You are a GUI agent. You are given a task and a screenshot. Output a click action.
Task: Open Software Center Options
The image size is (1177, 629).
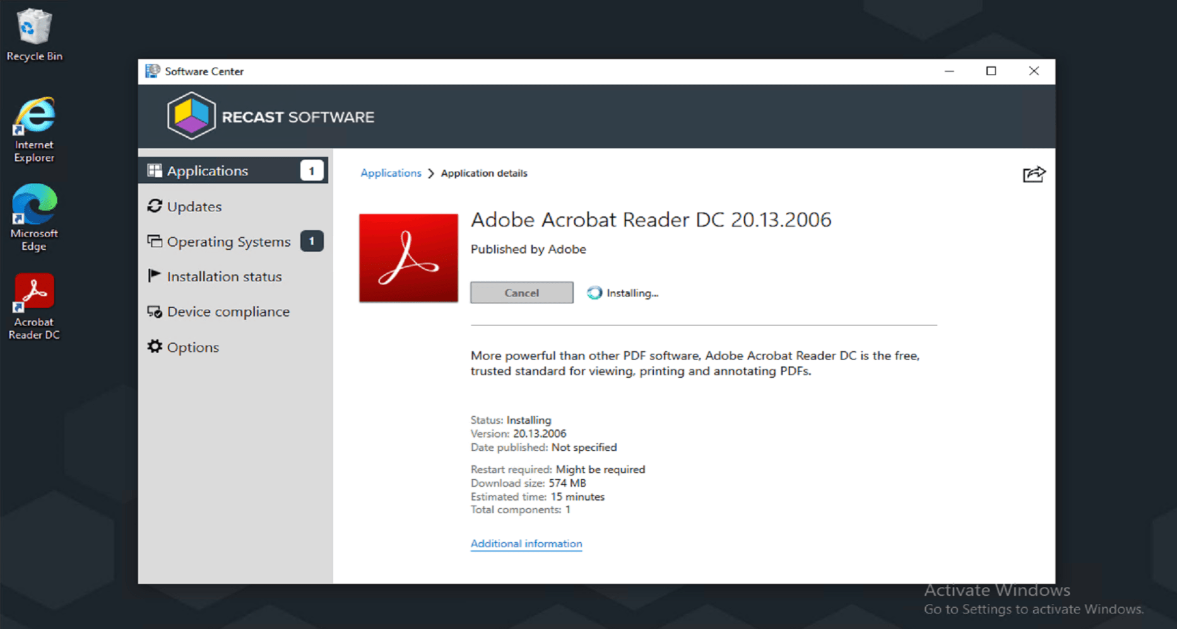pos(192,347)
